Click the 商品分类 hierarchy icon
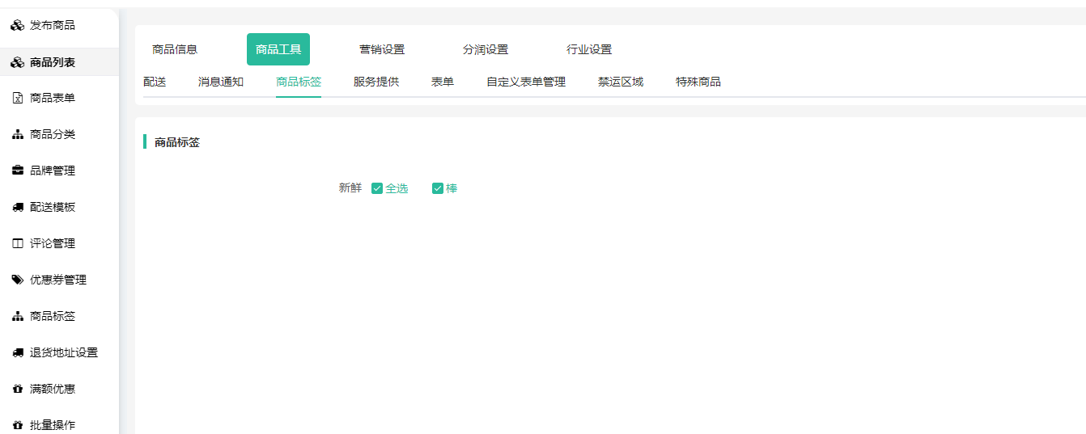 [17, 134]
